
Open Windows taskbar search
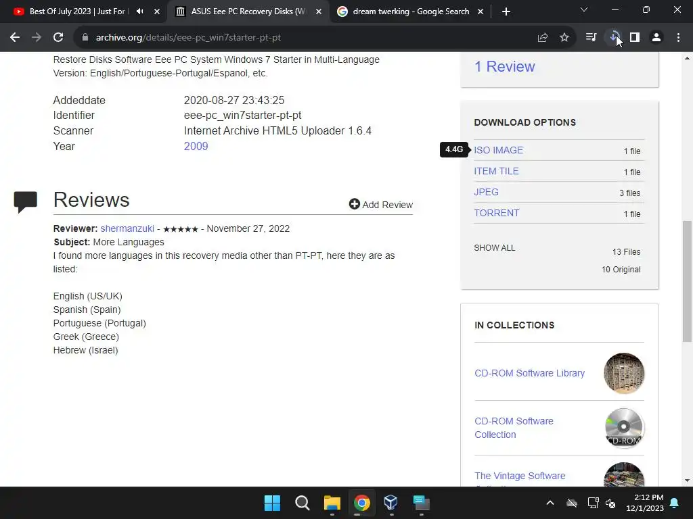pos(303,503)
